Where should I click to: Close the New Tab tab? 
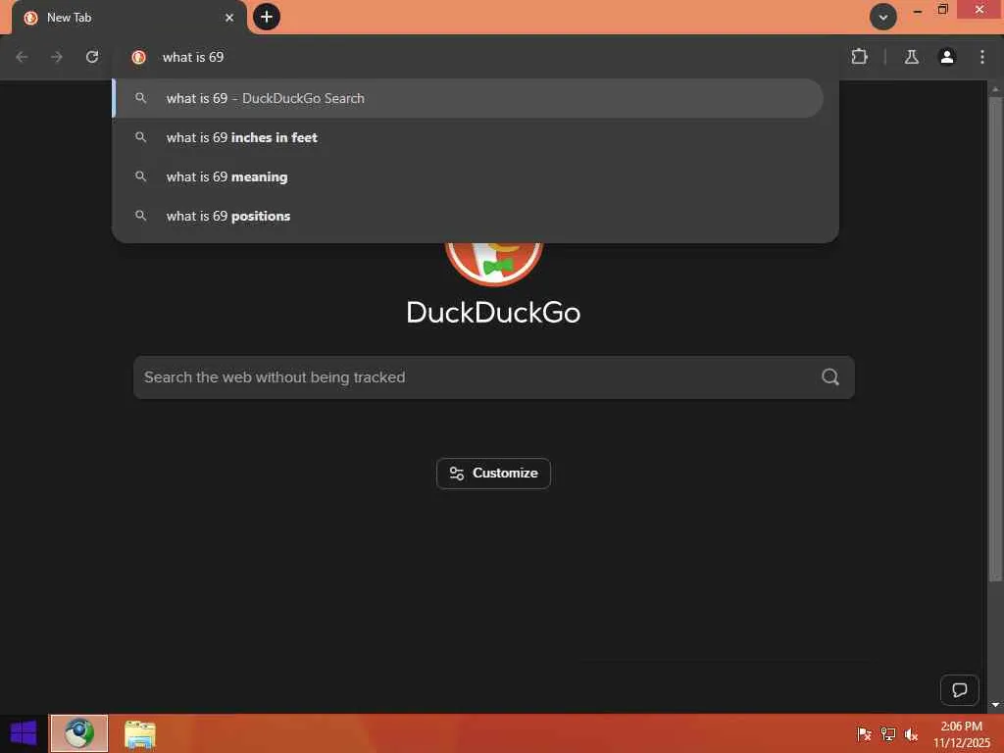[229, 18]
